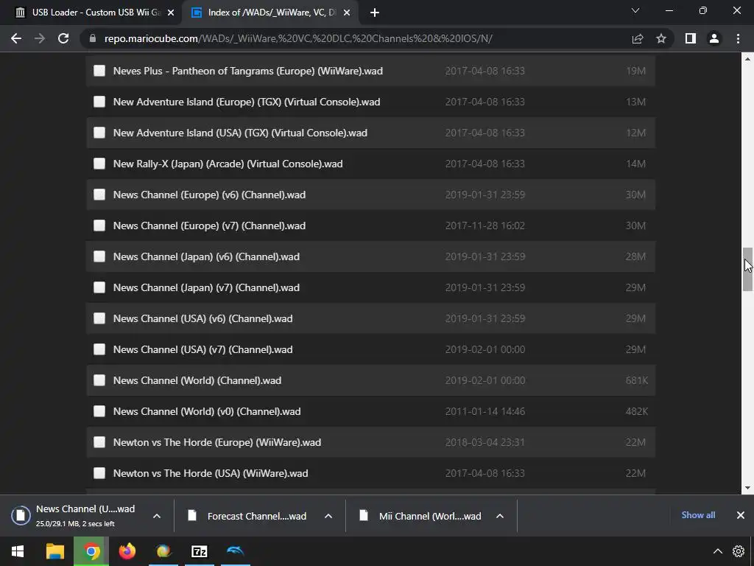Viewport: 754px width, 566px height.
Task: Check News Channel (Japan) (v7) checkbox
Action: (x=99, y=287)
